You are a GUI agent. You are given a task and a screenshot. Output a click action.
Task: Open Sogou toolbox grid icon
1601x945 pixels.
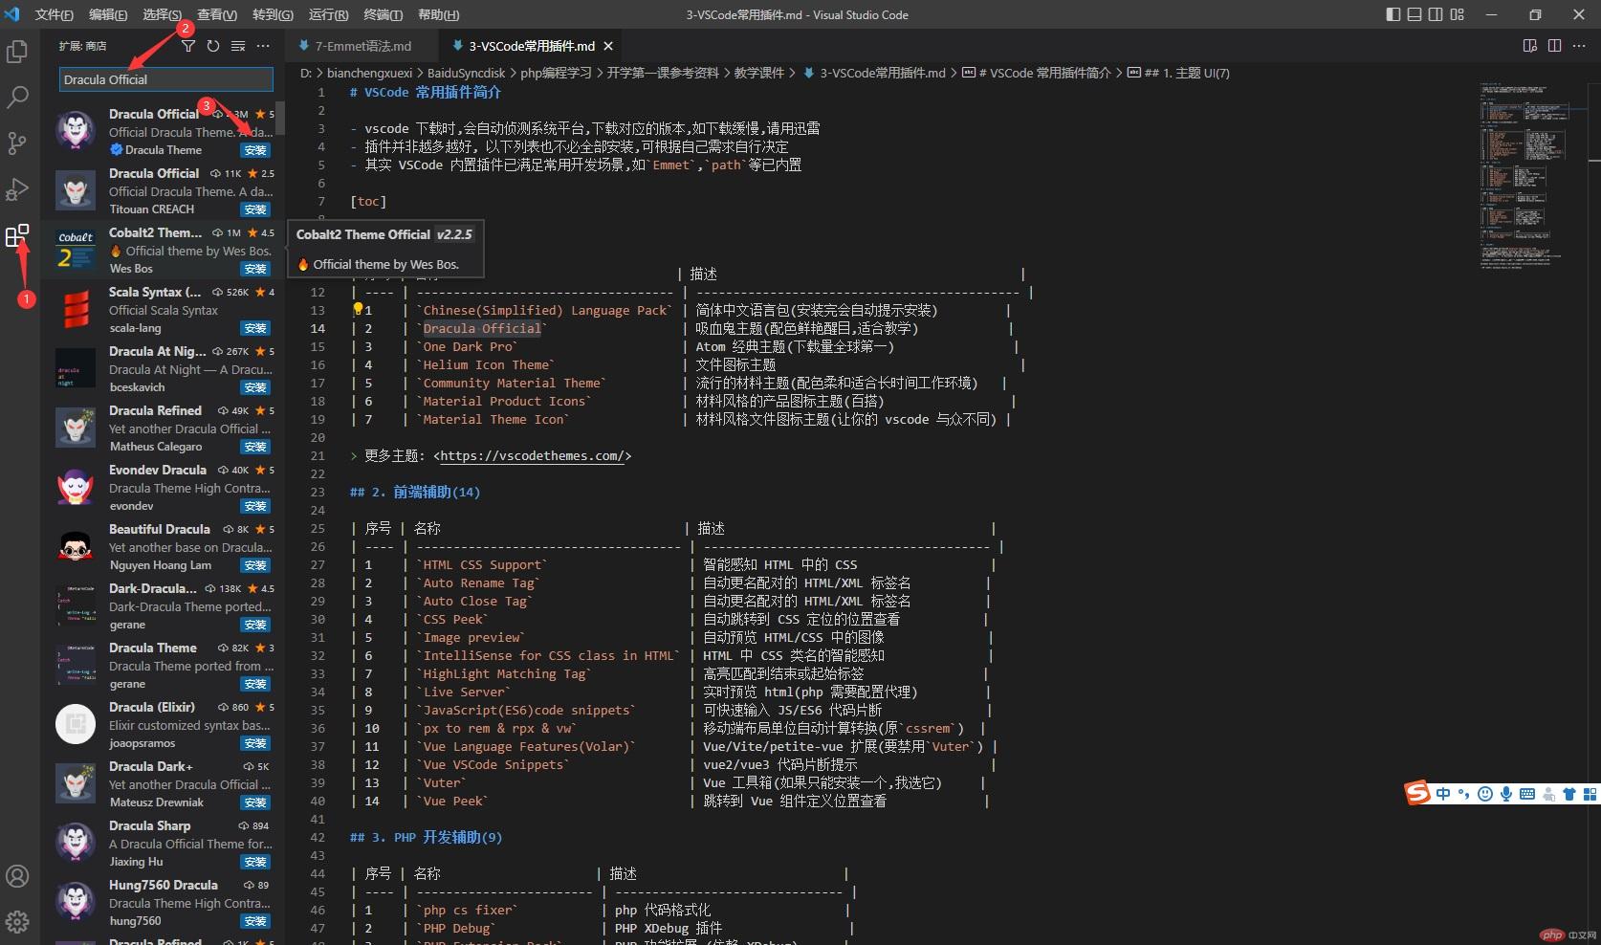point(1590,794)
